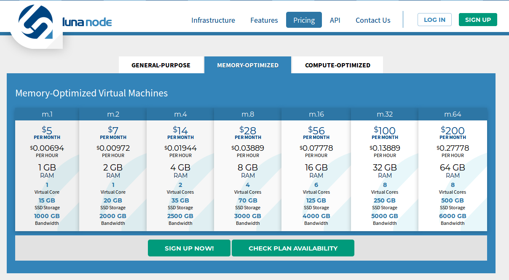Screen dimensions: 509x280
Task: Switch to the General-Purpose tab
Action: tap(161, 65)
